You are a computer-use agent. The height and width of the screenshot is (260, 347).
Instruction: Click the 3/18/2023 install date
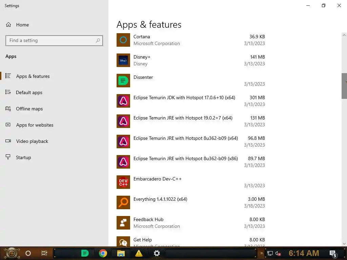pos(254,206)
